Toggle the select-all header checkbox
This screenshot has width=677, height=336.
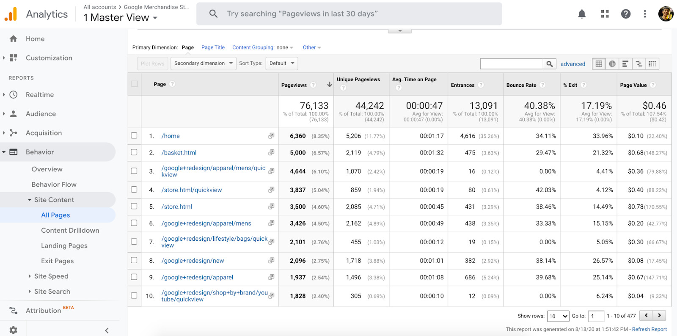[135, 84]
